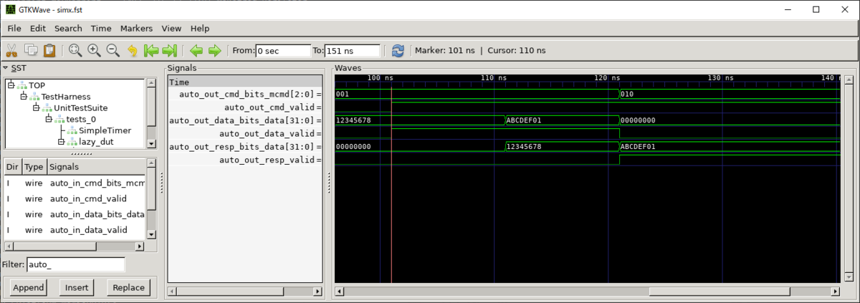Click the Replace button
The width and height of the screenshot is (860, 303).
click(129, 288)
